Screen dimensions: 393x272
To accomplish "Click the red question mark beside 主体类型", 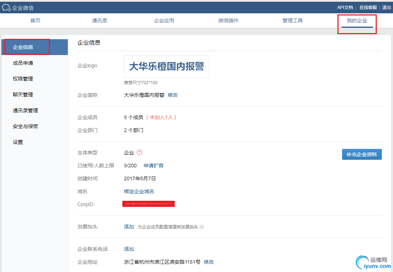I will click(139, 152).
